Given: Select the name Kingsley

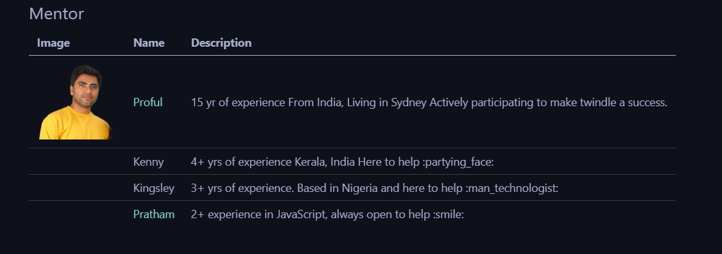Looking at the screenshot, I should 154,188.
